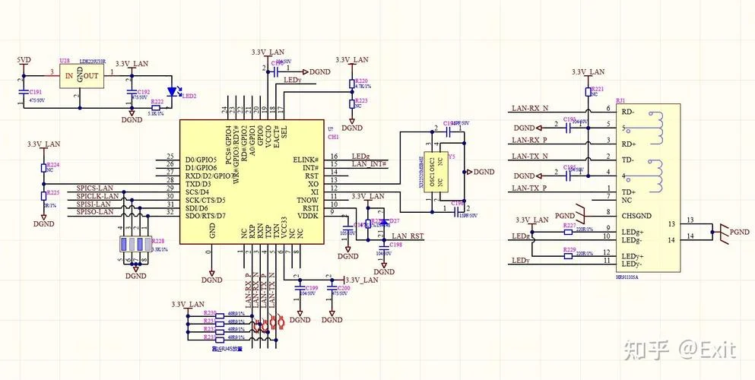Click pin name "TNOW"
The height and width of the screenshot is (380, 755).
click(x=308, y=200)
